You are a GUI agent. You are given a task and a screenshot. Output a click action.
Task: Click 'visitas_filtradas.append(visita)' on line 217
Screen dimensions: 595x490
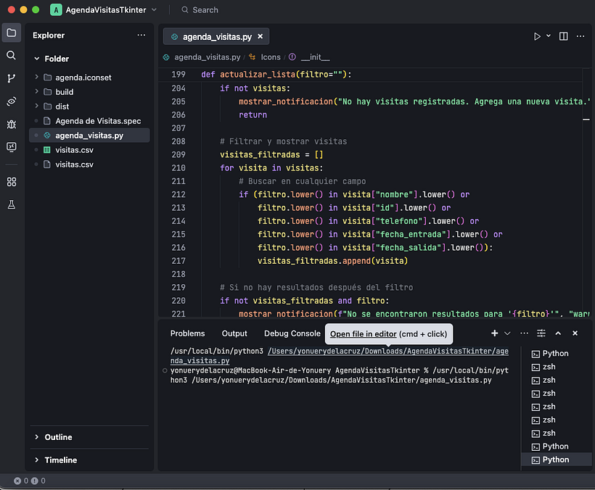click(332, 261)
